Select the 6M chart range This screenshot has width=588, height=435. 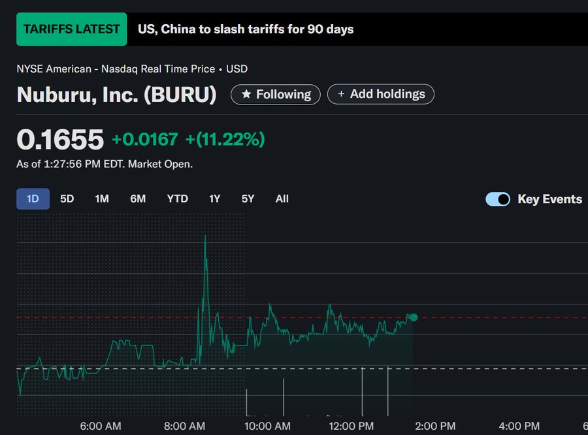(138, 199)
